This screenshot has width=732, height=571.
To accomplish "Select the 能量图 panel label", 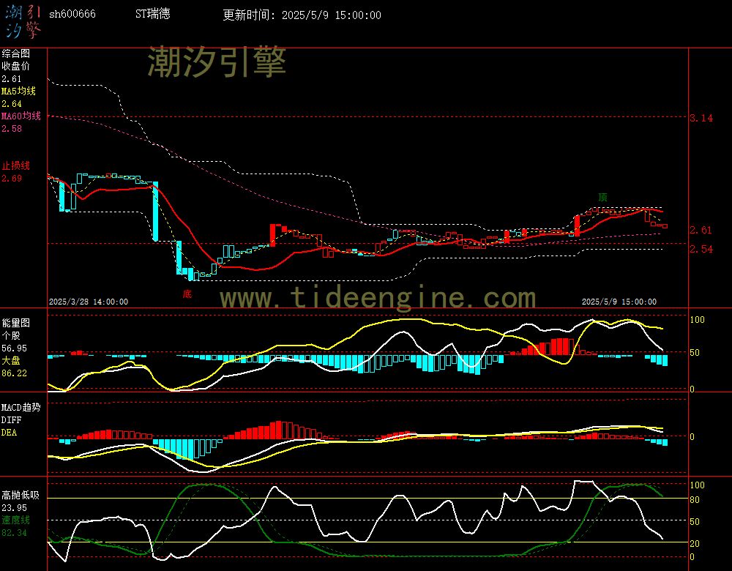I will [16, 323].
